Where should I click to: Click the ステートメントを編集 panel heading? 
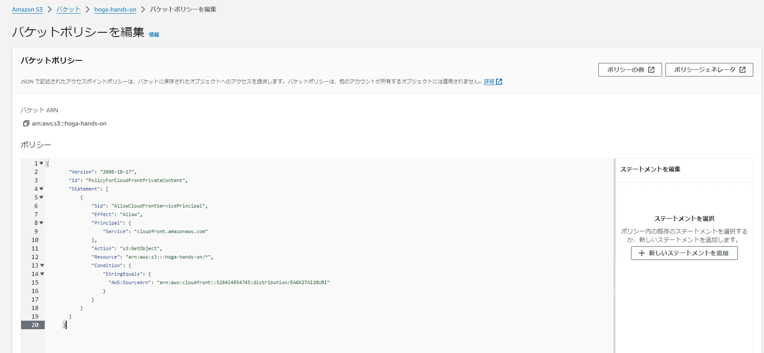pos(650,169)
